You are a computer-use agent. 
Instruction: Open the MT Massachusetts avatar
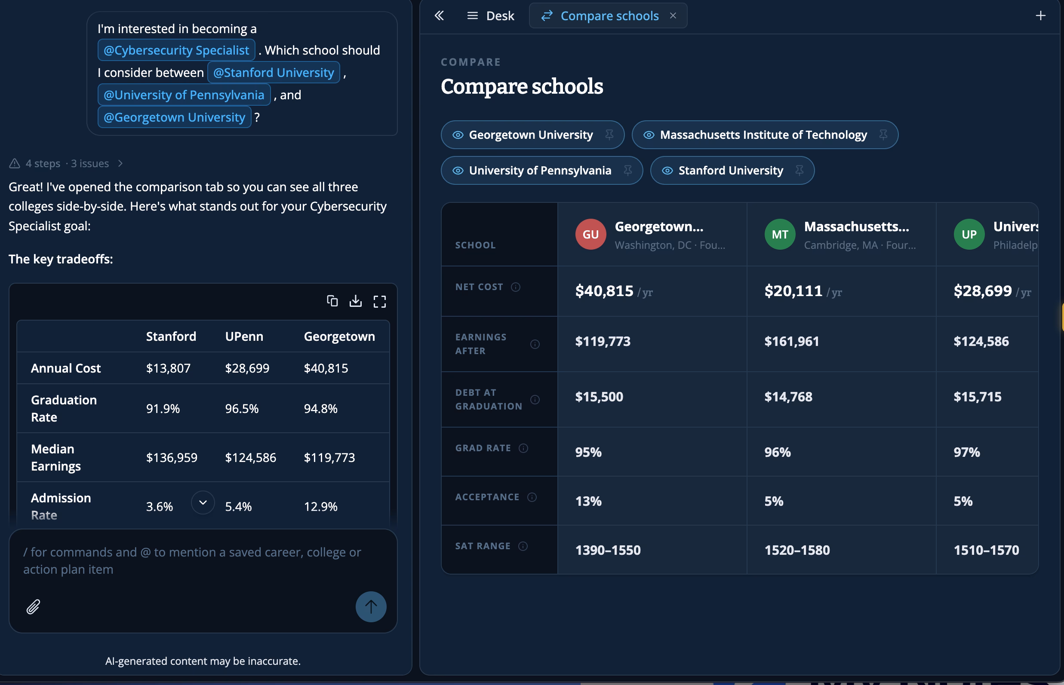780,234
